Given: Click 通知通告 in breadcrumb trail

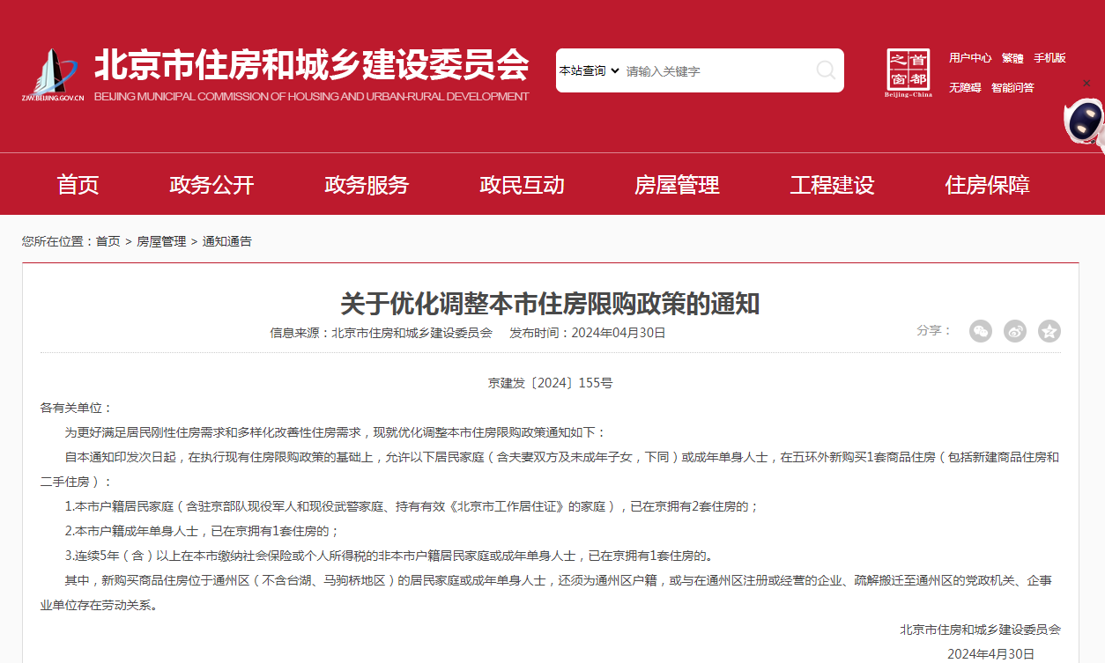Looking at the screenshot, I should [227, 241].
